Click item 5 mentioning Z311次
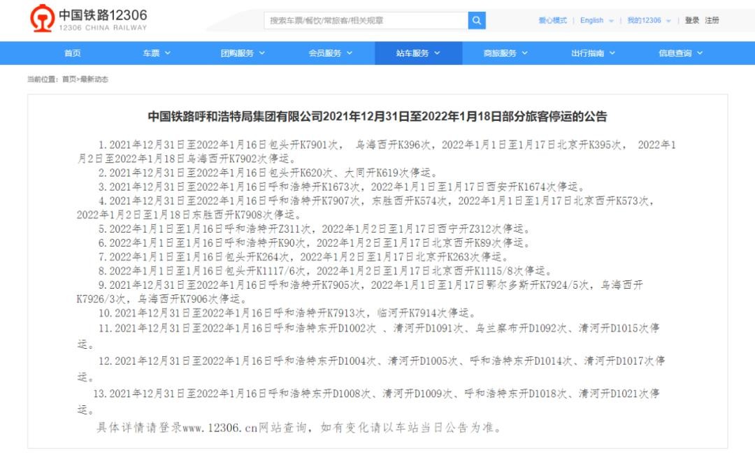The width and height of the screenshot is (755, 455). [x=314, y=229]
